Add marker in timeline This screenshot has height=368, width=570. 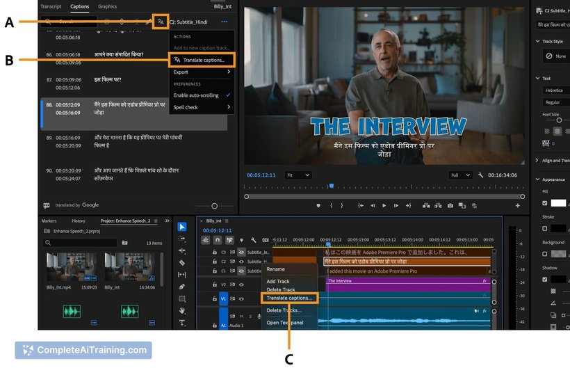coord(241,241)
